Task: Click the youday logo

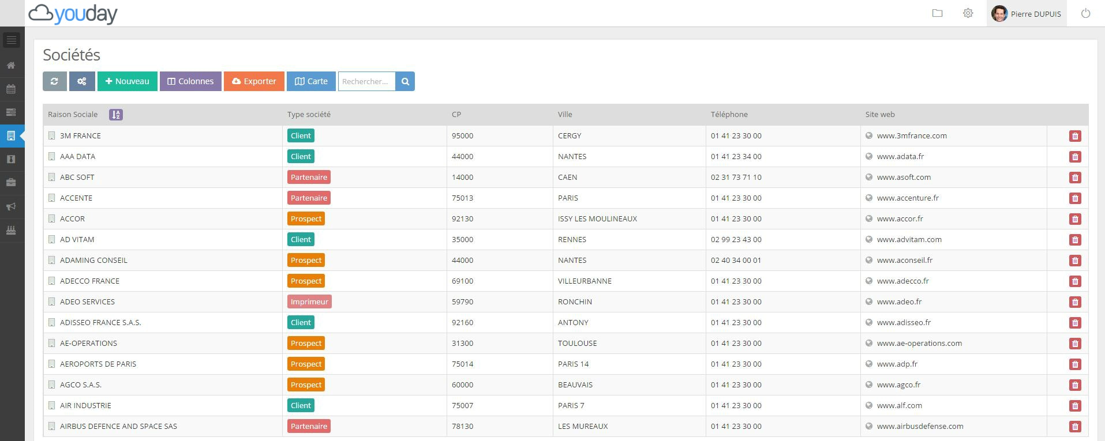Action: tap(73, 13)
